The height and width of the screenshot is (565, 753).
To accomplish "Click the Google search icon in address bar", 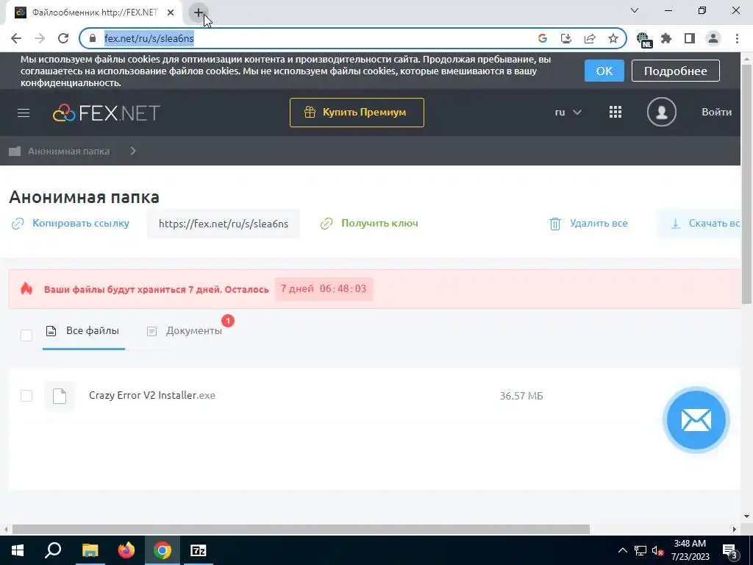I will pyautogui.click(x=543, y=38).
